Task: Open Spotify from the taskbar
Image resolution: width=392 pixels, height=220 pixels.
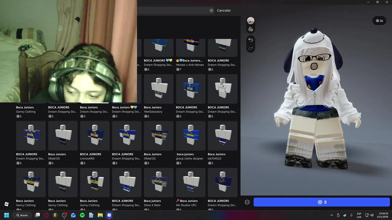Action: coord(82,215)
